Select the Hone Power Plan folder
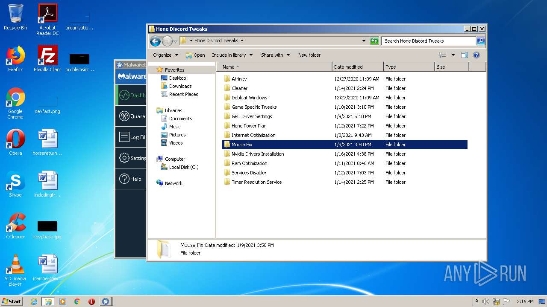This screenshot has width=547, height=307. 249,126
